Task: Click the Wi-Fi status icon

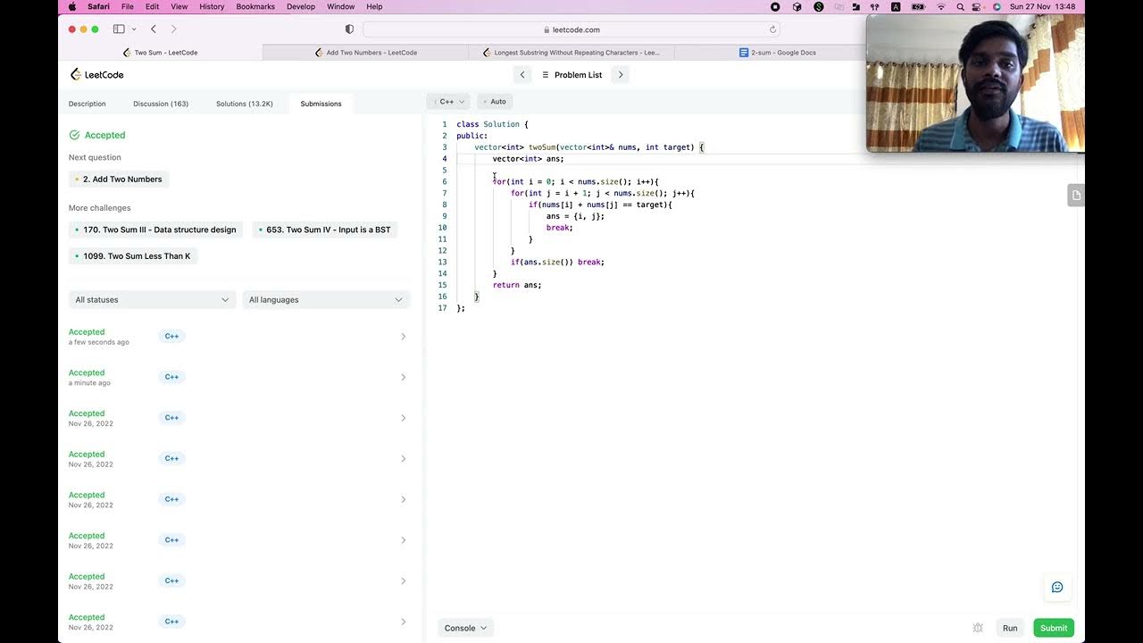Action: click(x=940, y=6)
